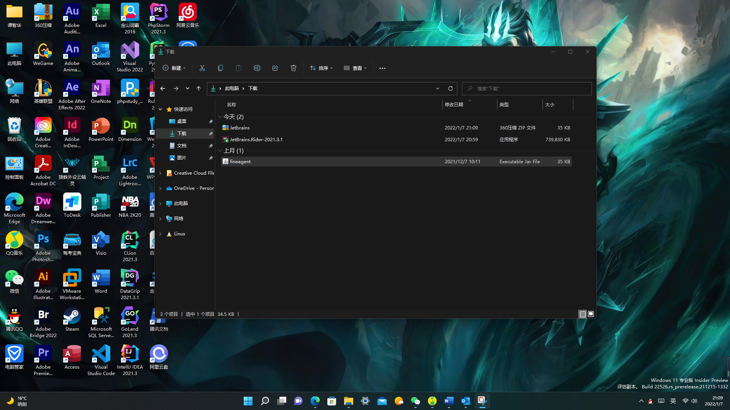Screen dimensions: 730x410
Task: Open the three-dots more options menu
Action: (382, 68)
